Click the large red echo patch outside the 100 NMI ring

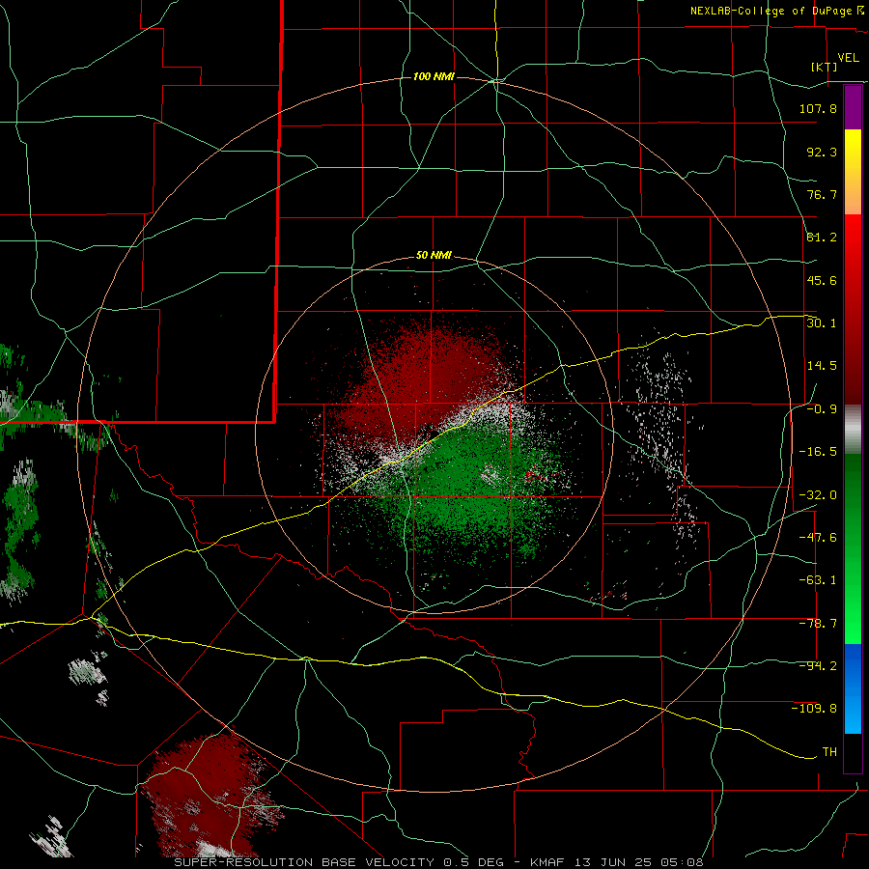210,796
